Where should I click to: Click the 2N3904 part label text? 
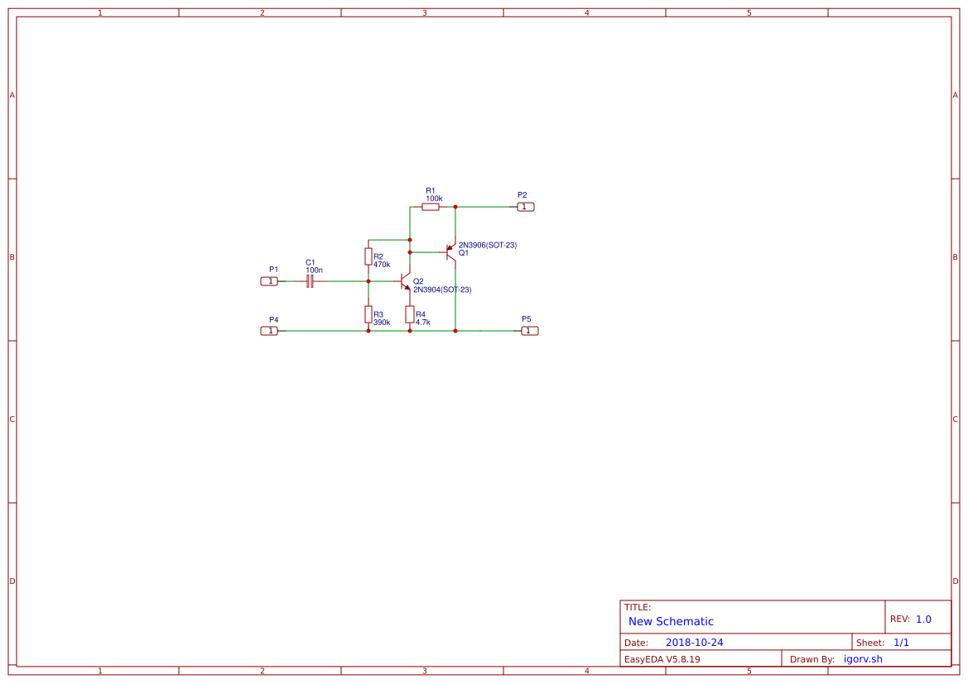pos(442,289)
